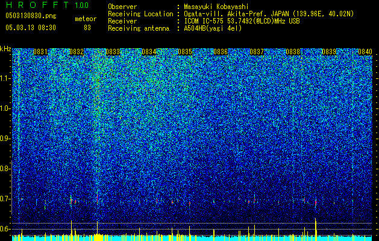Click the 0833 time marker
Viewport: 379px width, 241px height.
click(x=113, y=52)
